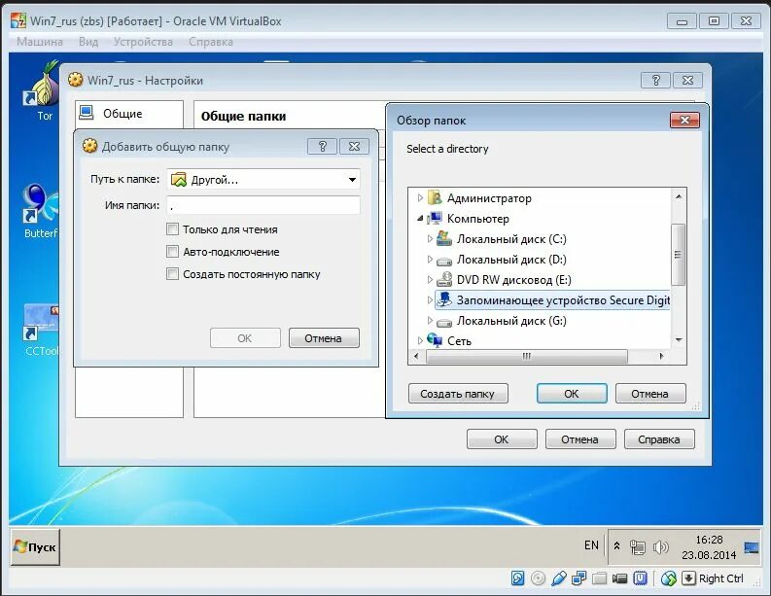This screenshot has height=596, width=771.
Task: Open the Справка menu in VirtualBox menu bar
Action: click(211, 42)
